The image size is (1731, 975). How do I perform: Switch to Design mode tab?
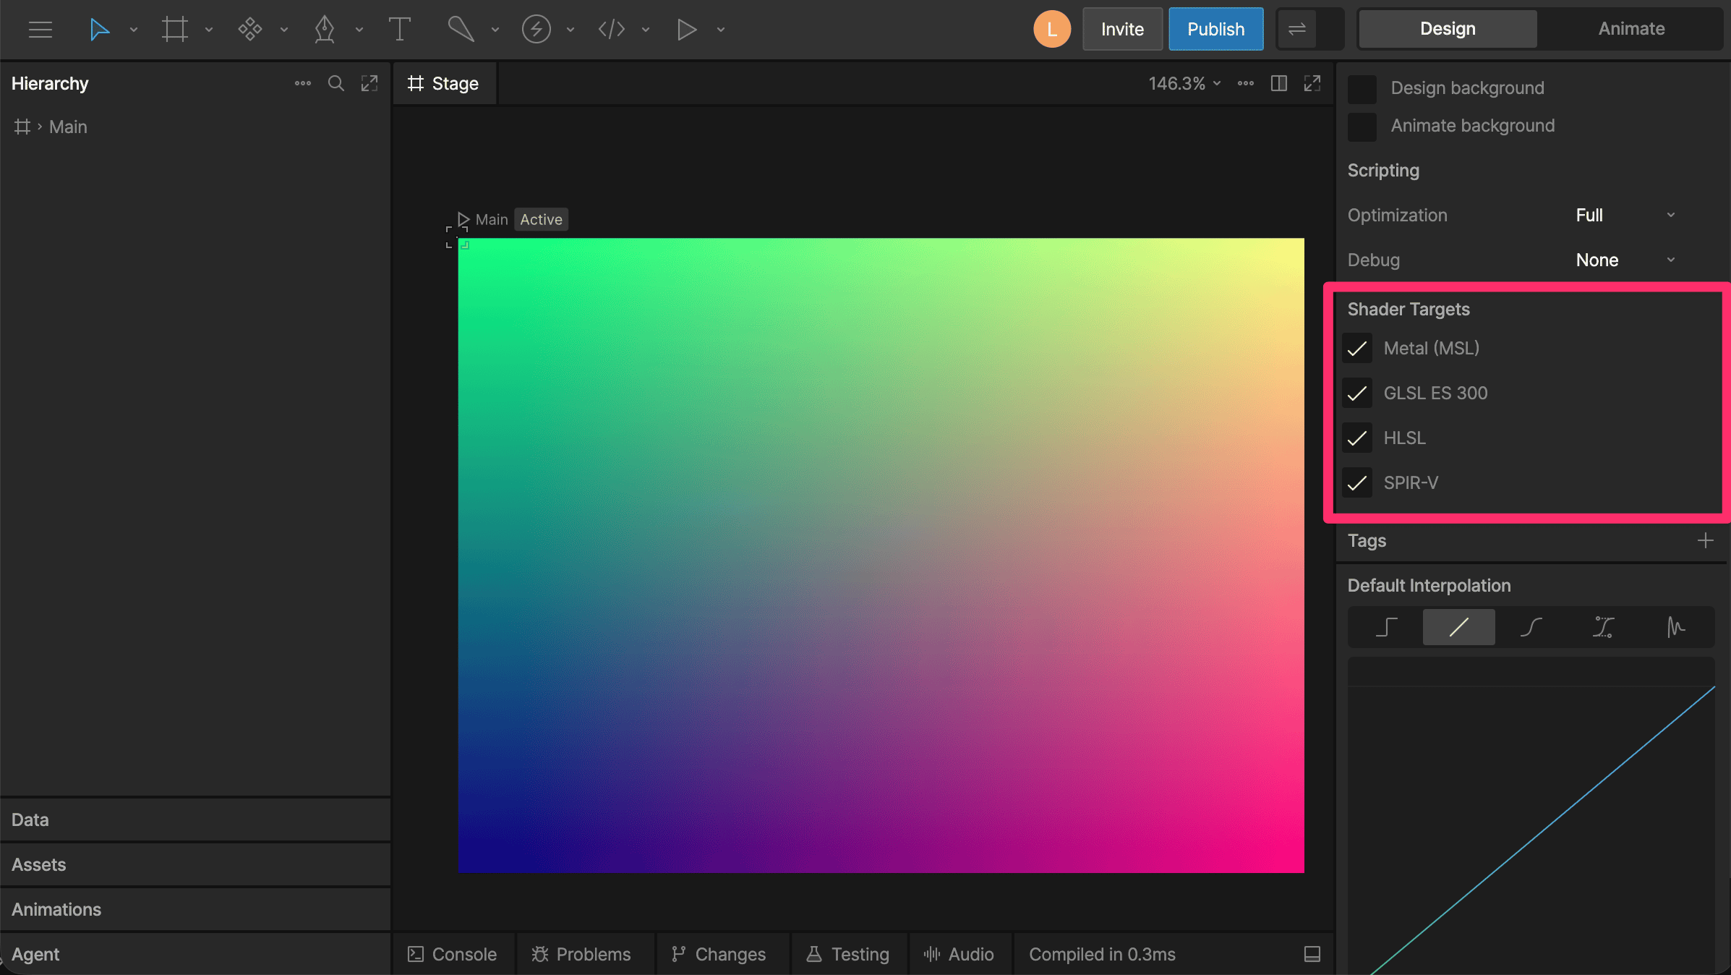click(x=1448, y=29)
